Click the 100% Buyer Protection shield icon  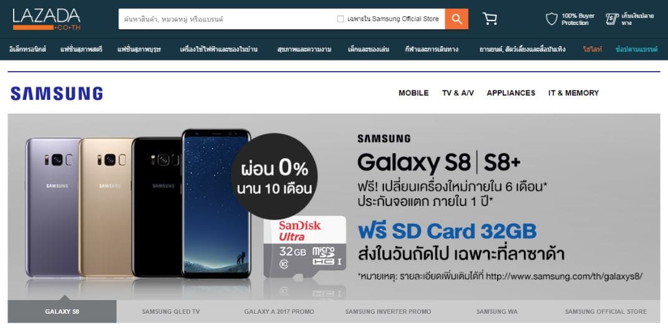pos(551,19)
